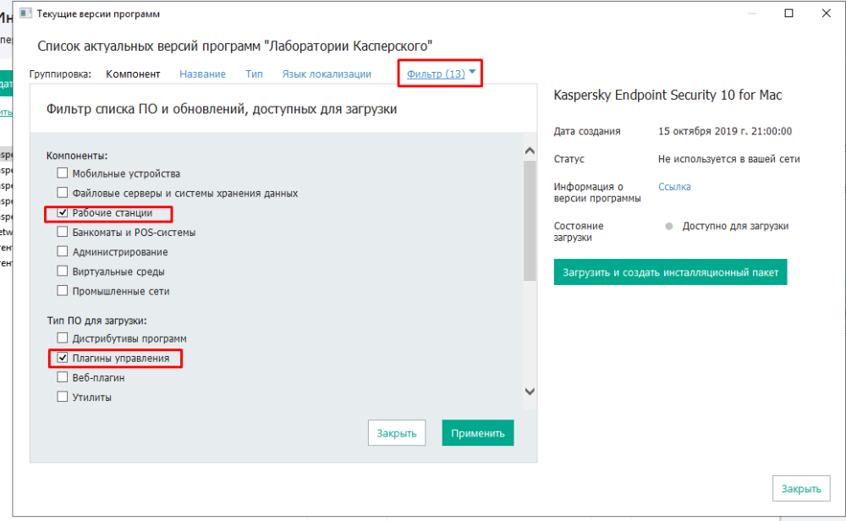Click the Доступно для загрузки status indicator

[x=669, y=227]
